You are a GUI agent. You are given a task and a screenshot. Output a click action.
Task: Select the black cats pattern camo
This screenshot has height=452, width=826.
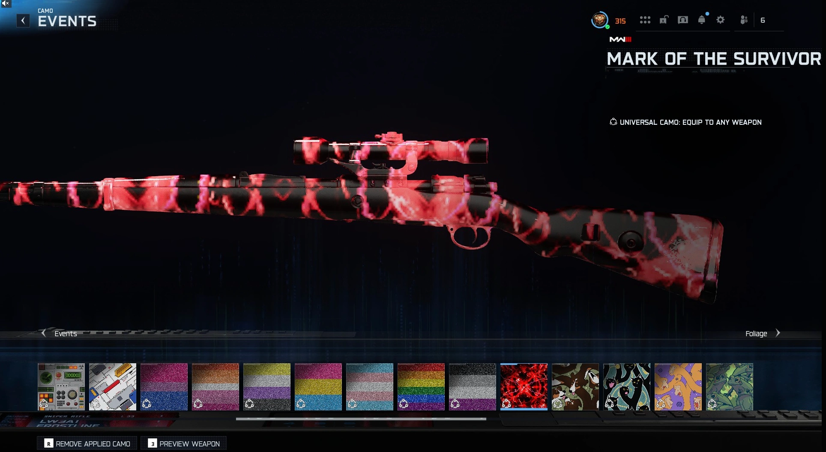pyautogui.click(x=627, y=387)
